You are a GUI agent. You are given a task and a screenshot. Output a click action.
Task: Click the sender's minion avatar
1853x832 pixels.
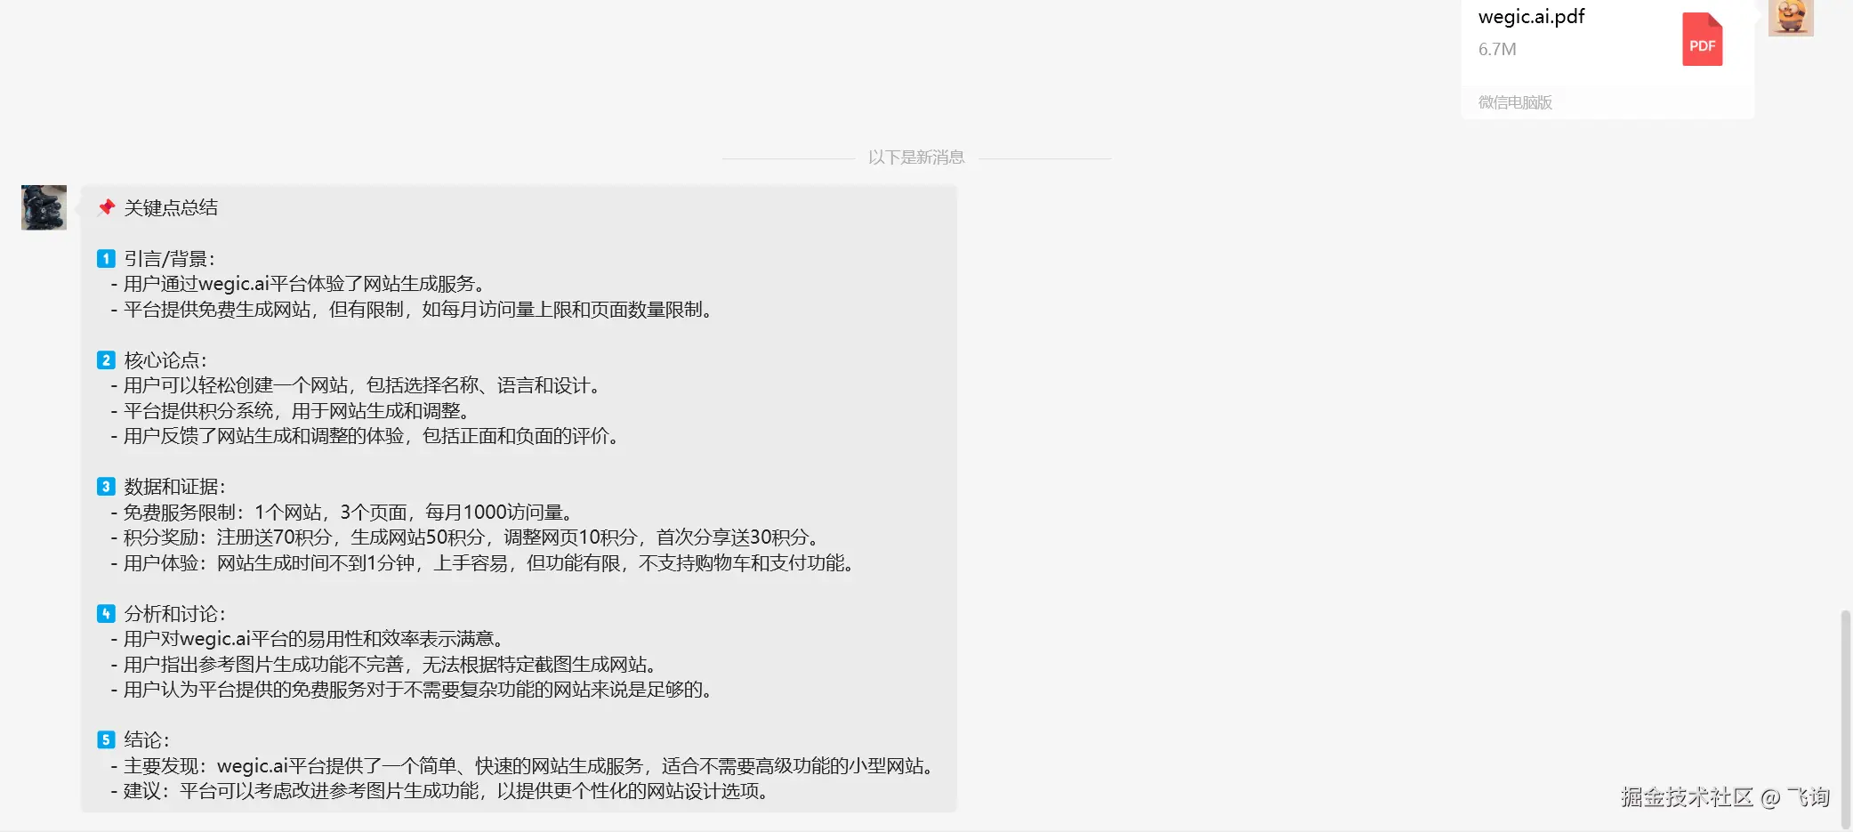[x=1791, y=18]
